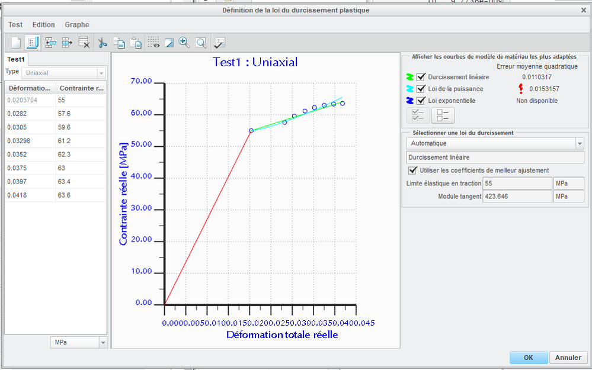
Task: Click the checklist checkmark toolbar icon
Action: [219, 43]
